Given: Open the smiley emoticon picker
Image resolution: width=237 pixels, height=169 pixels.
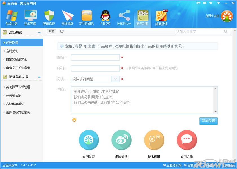Looking at the screenshot, I should pos(74,120).
